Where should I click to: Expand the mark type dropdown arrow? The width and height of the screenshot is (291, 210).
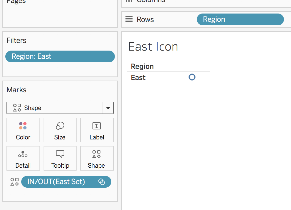point(108,108)
